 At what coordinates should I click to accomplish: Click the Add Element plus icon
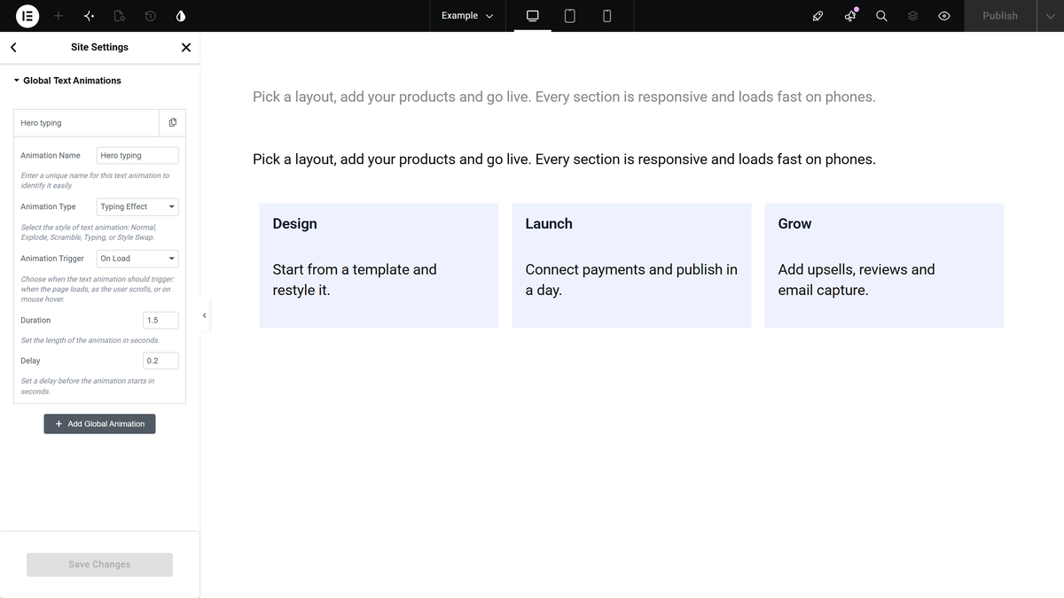pyautogui.click(x=59, y=16)
